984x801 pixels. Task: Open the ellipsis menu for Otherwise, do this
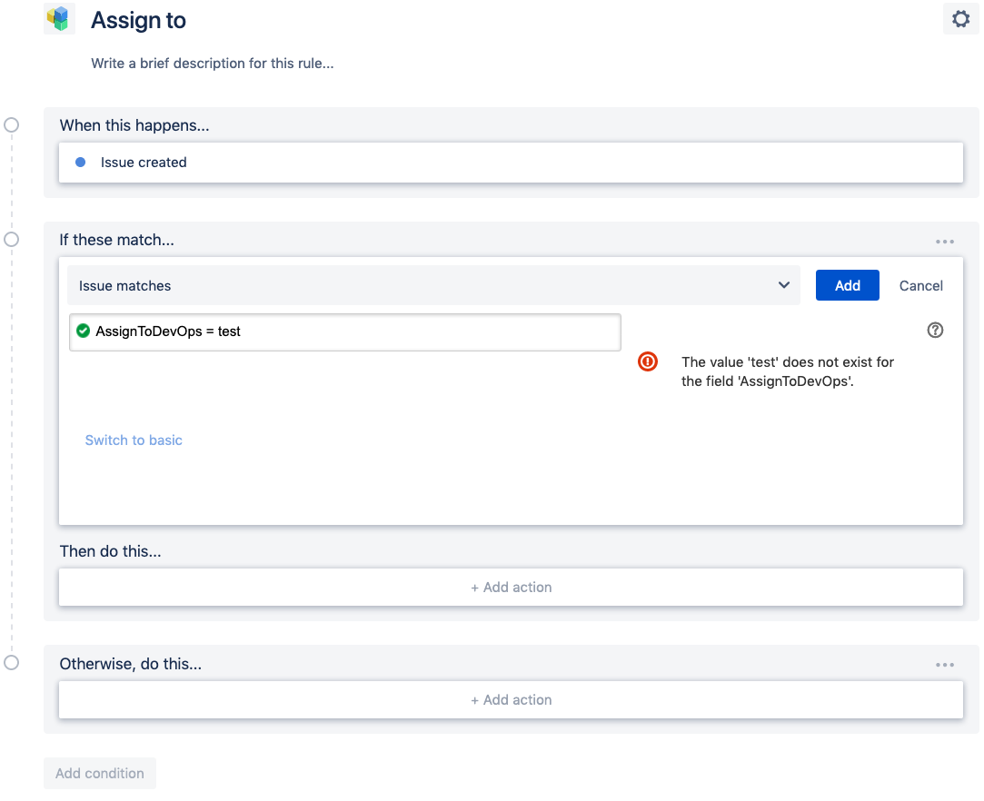pyautogui.click(x=945, y=664)
